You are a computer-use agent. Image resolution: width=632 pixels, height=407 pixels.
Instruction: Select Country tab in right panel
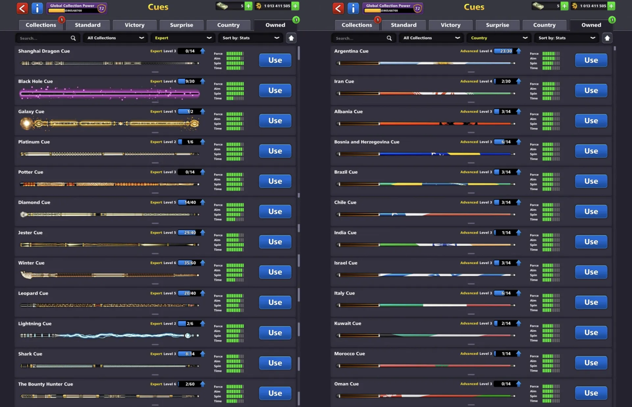click(544, 25)
